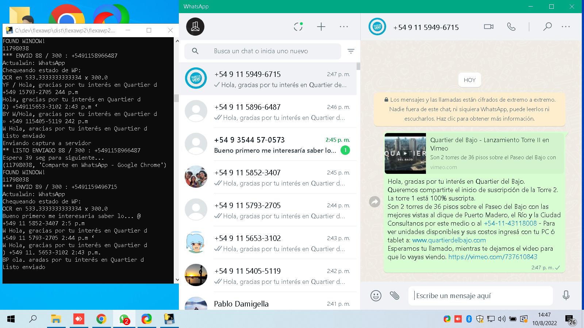Click profile photo of +54 9 11 5852-3407
Screen dimensions: 584x328
tap(196, 176)
